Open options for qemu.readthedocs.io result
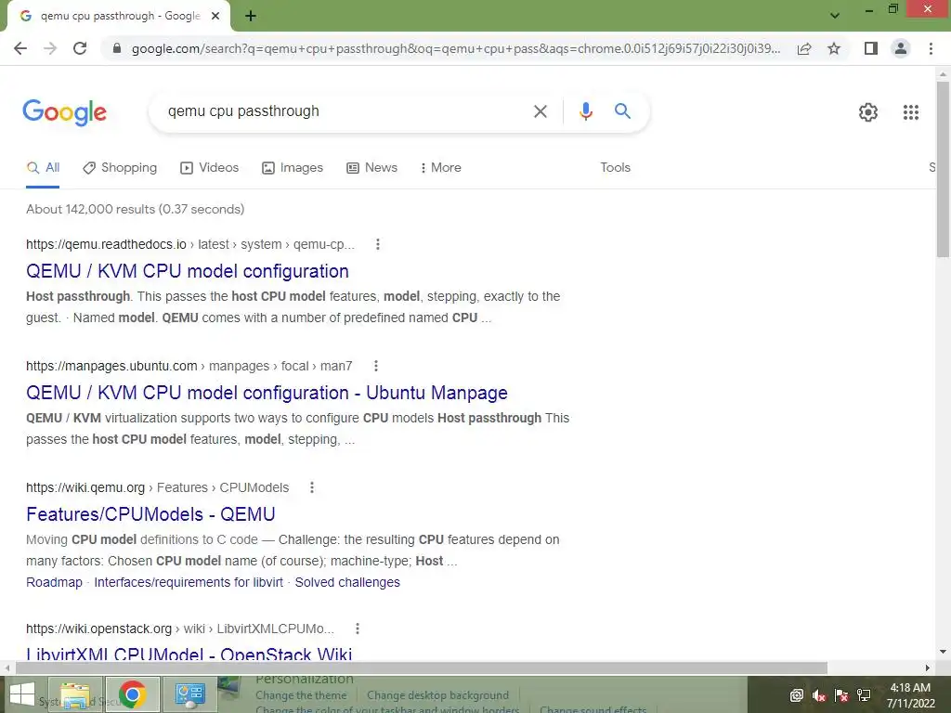Viewport: 951px width, 713px height. [378, 244]
